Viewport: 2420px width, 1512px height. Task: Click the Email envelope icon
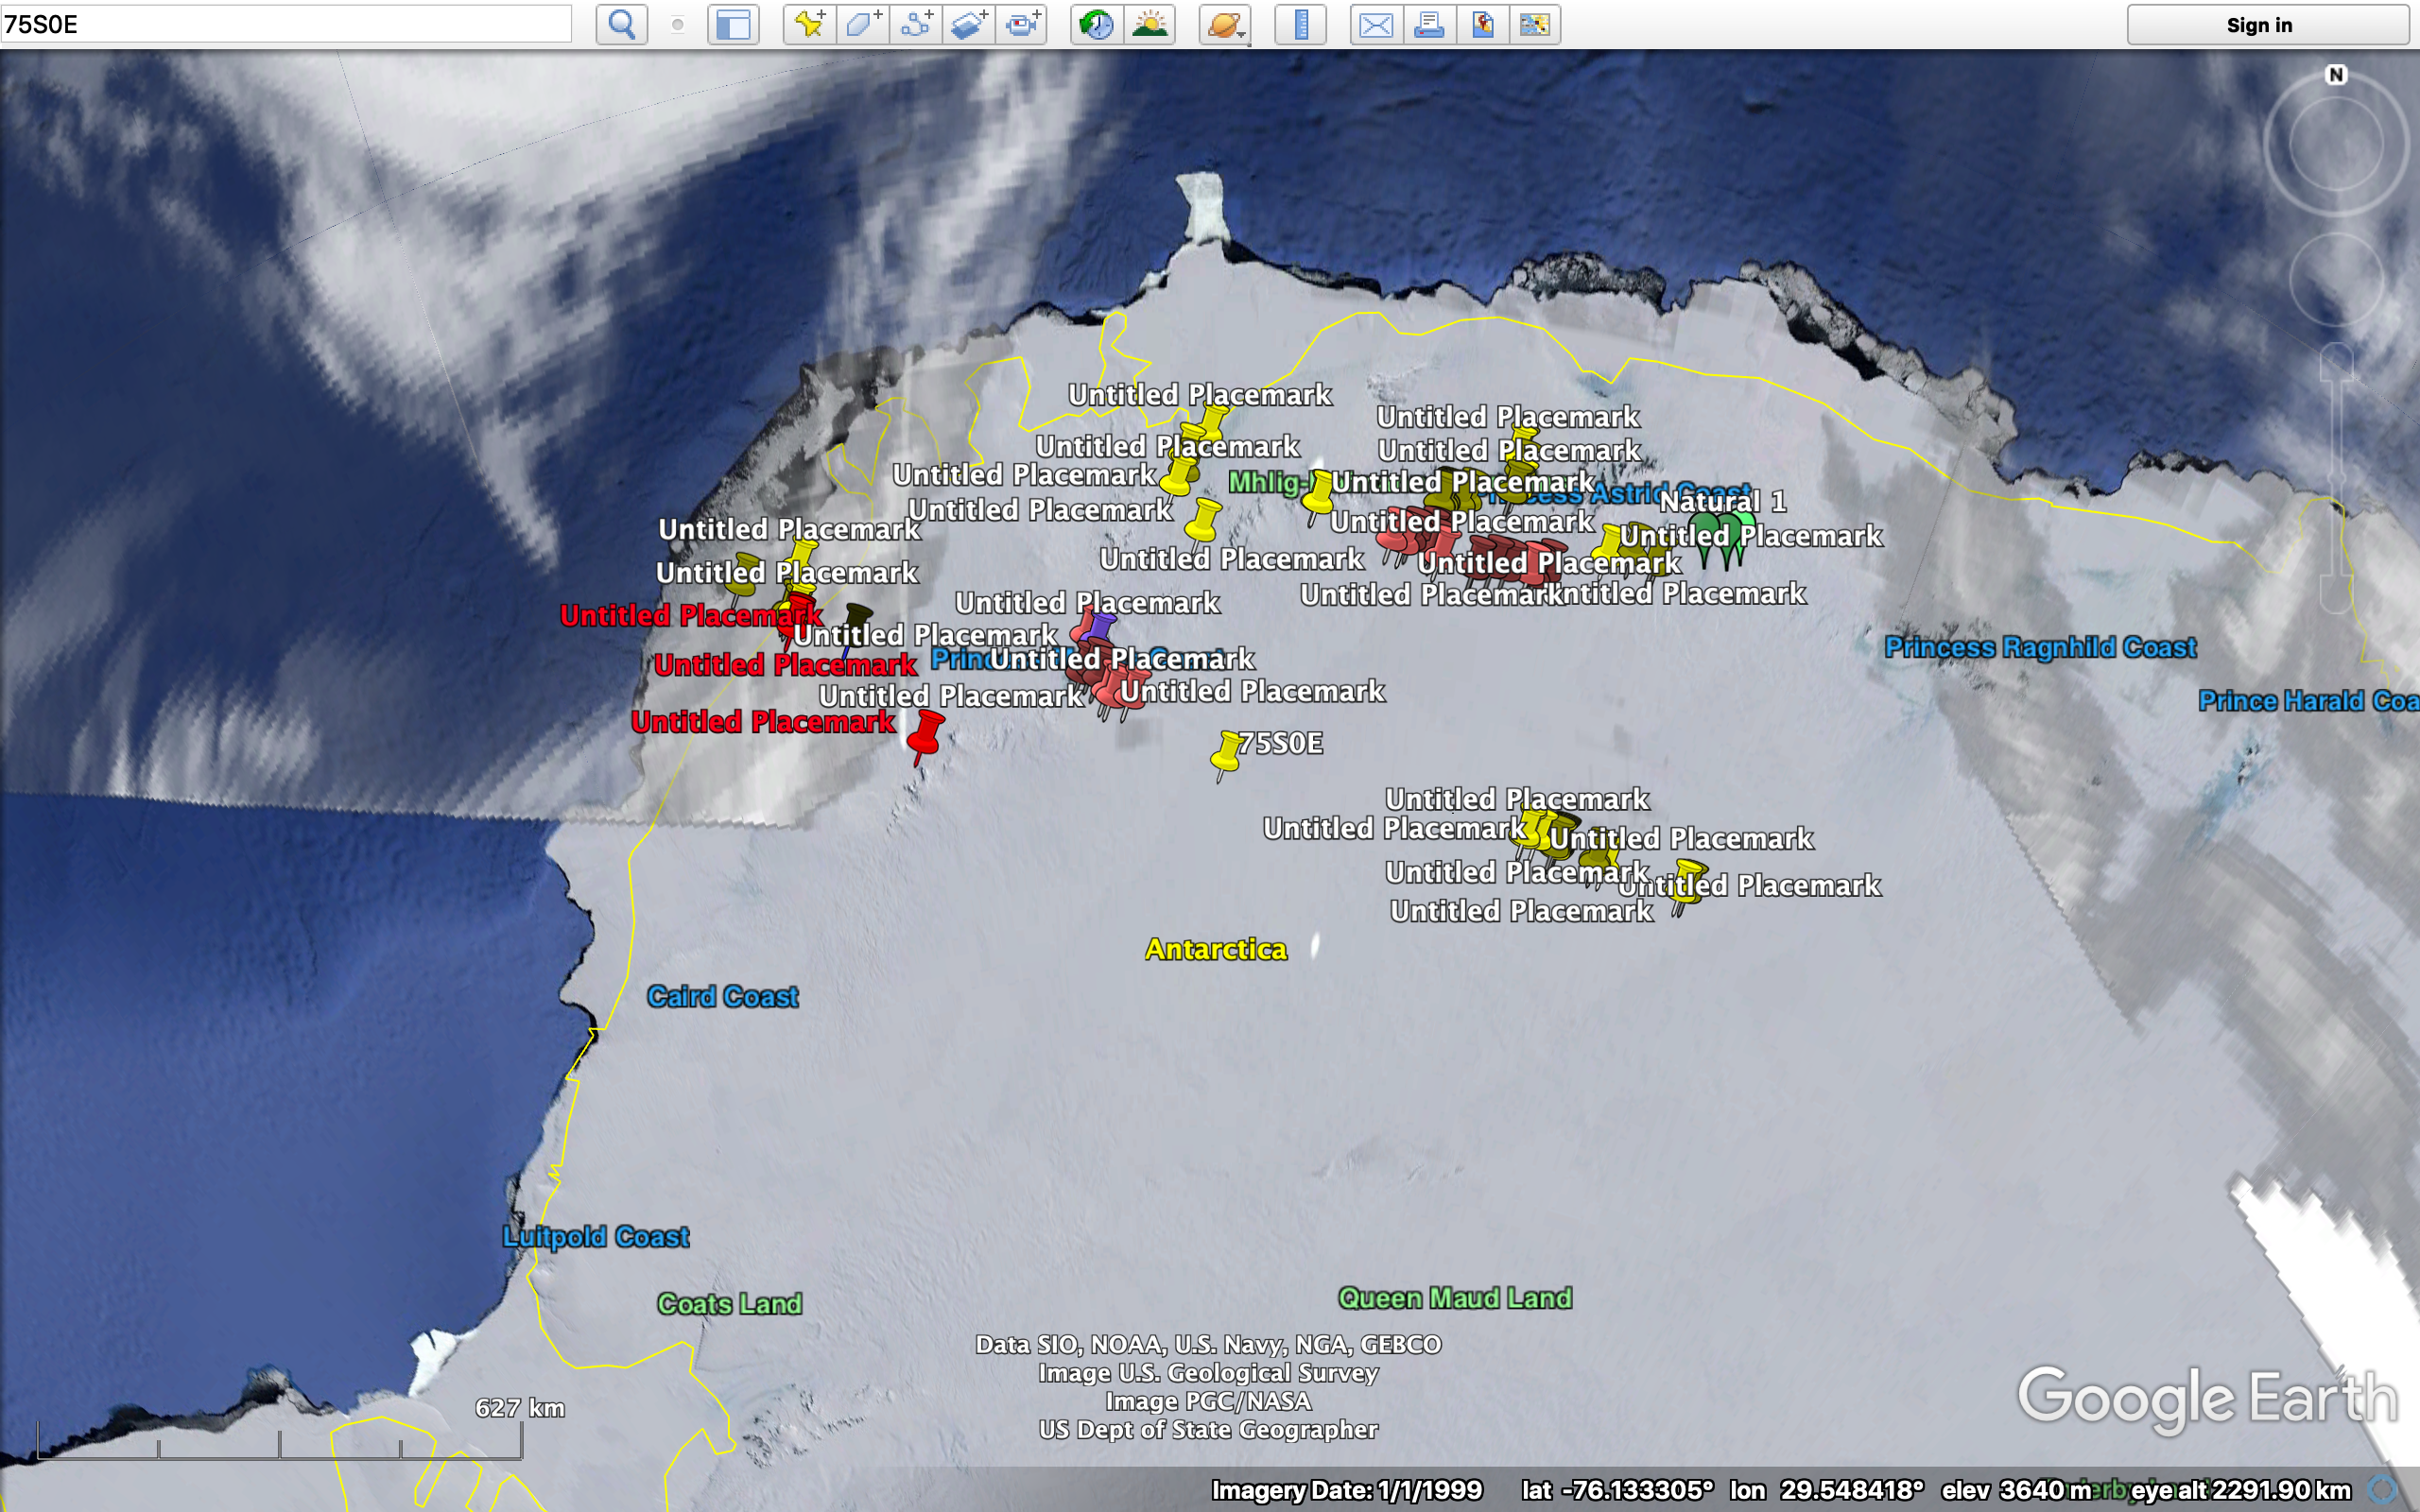[1375, 24]
